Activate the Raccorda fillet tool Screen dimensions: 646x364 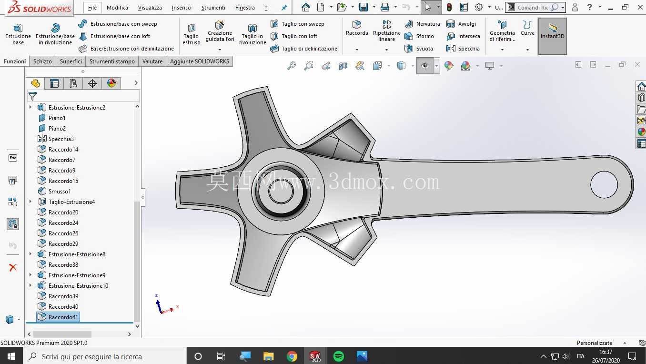357,29
